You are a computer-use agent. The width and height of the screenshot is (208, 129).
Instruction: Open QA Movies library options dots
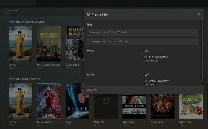point(2,12)
